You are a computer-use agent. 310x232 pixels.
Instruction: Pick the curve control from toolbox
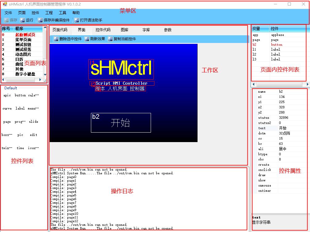point(7,109)
